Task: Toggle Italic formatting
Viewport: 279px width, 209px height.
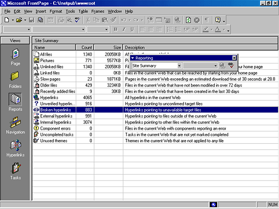Action: pyautogui.click(x=124, y=30)
